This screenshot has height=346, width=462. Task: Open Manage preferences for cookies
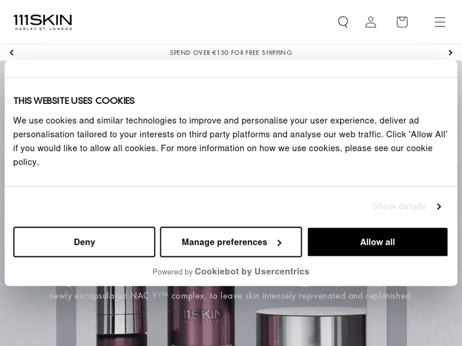[x=231, y=242]
